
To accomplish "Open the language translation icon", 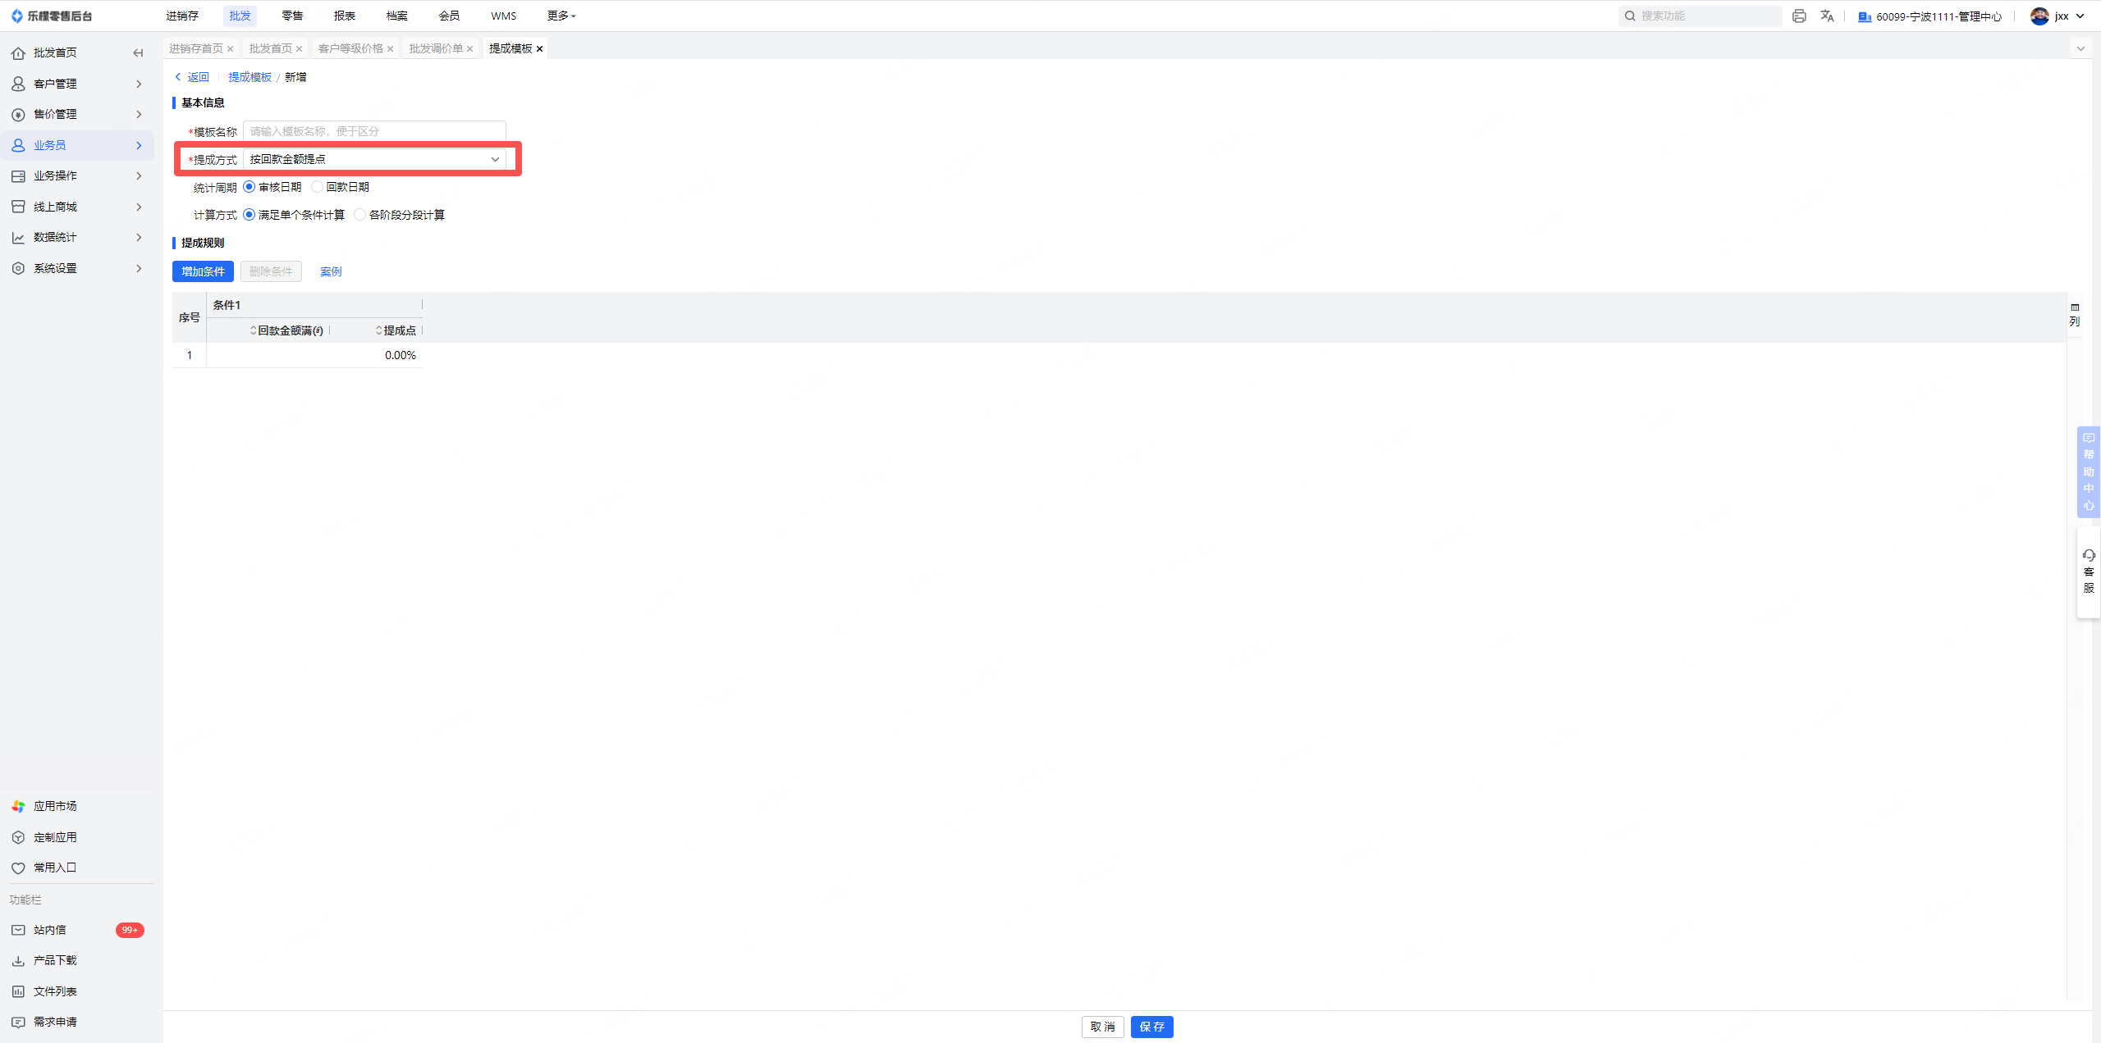I will (x=1827, y=16).
